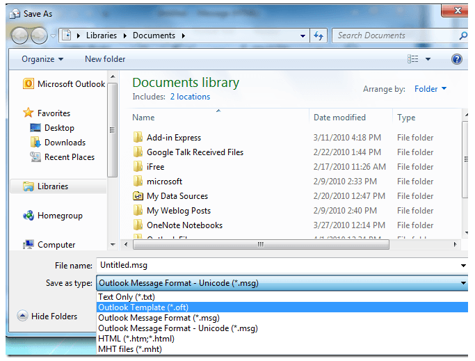Viewport: 475px width, 361px height.
Task: Click the Search Documents field
Action: point(395,35)
